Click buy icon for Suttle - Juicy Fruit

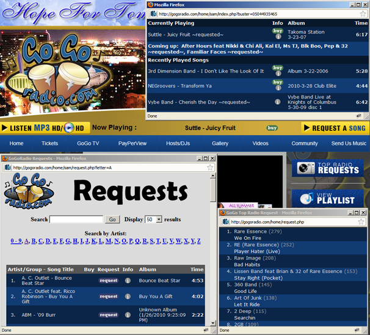tap(278, 31)
